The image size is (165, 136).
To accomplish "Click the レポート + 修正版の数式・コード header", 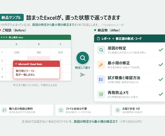I will pyautogui.click(x=129, y=39).
